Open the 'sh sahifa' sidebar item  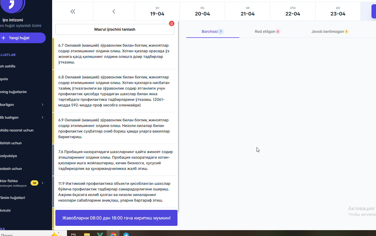pos(8,66)
